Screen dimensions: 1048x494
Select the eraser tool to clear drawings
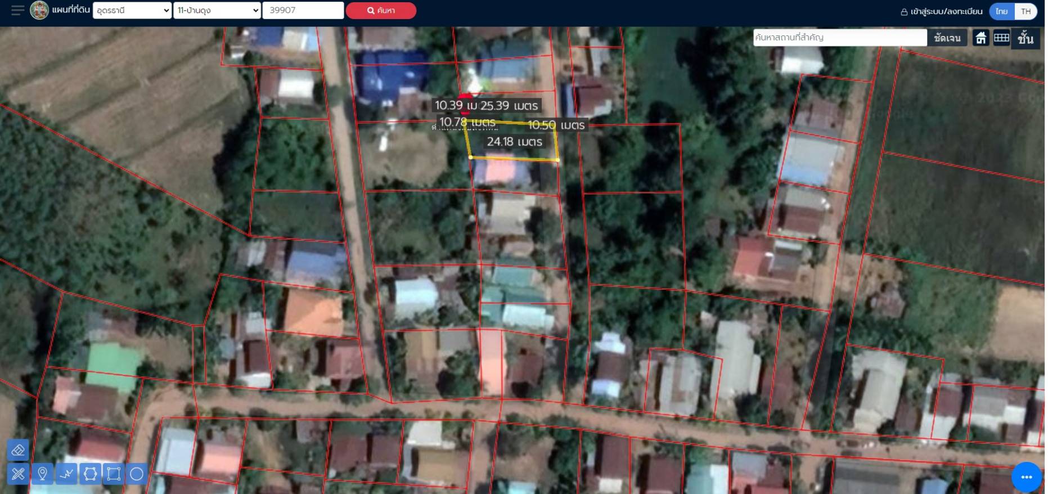click(18, 450)
